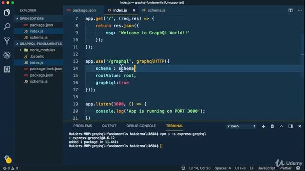Create a new terminal with plus icon

tap(264, 126)
